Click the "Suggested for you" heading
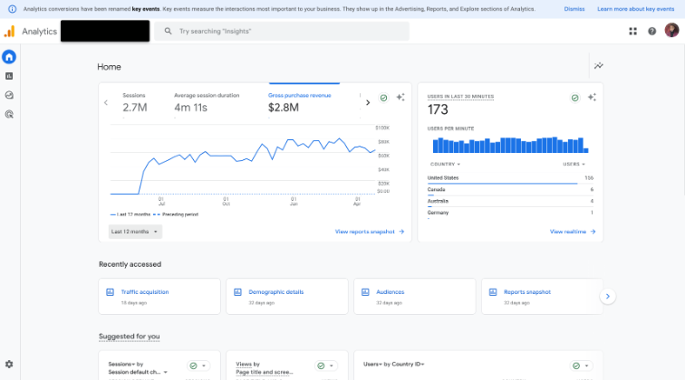The height and width of the screenshot is (380, 685). click(x=130, y=337)
